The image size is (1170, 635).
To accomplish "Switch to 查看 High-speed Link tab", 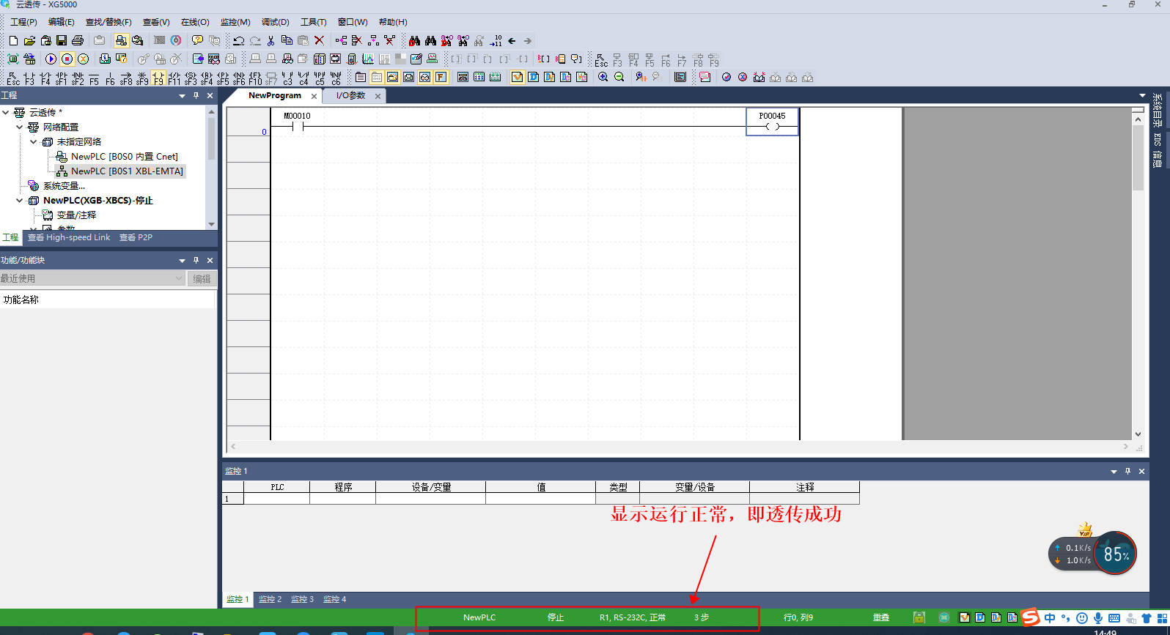I will point(69,237).
